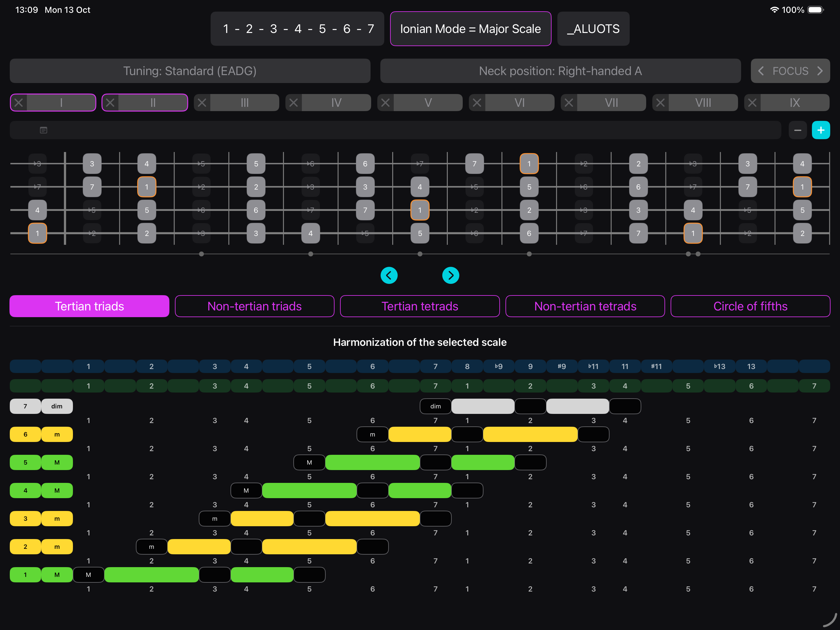Viewport: 840px width, 630px height.
Task: Switch to the Tertian tetrads tab
Action: (x=420, y=306)
